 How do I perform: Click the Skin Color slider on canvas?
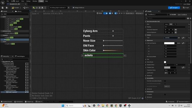113,50
